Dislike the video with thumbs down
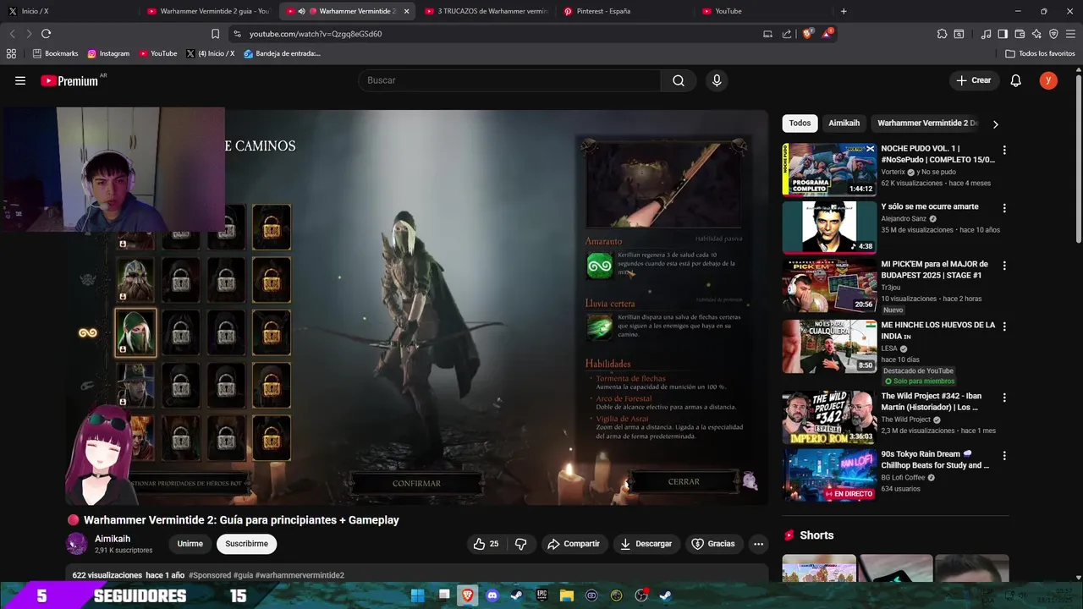Image resolution: width=1083 pixels, height=609 pixels. click(x=521, y=544)
